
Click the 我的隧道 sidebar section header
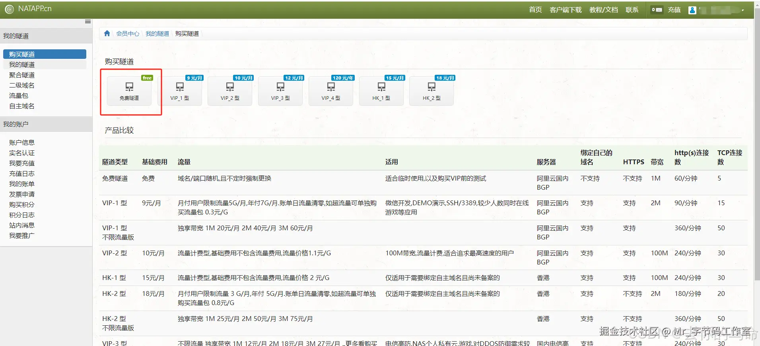[46, 36]
